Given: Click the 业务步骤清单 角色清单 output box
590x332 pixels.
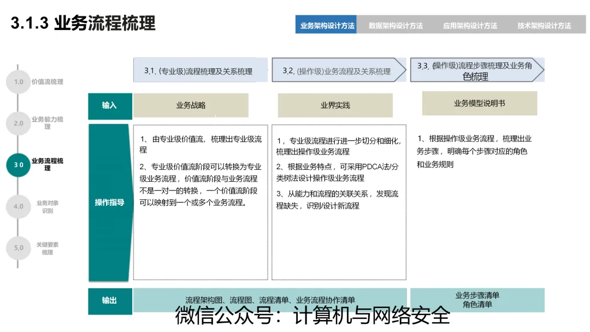Looking at the screenshot, I should coord(477,300).
